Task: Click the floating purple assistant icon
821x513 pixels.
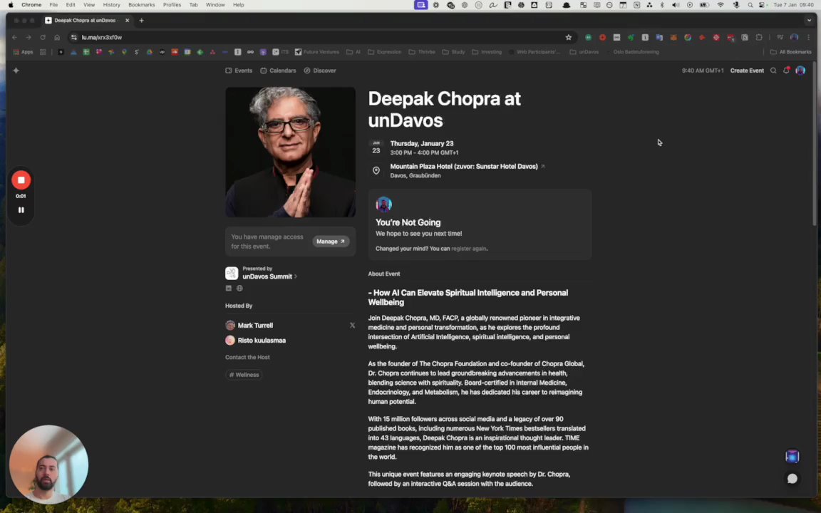Action: click(792, 457)
